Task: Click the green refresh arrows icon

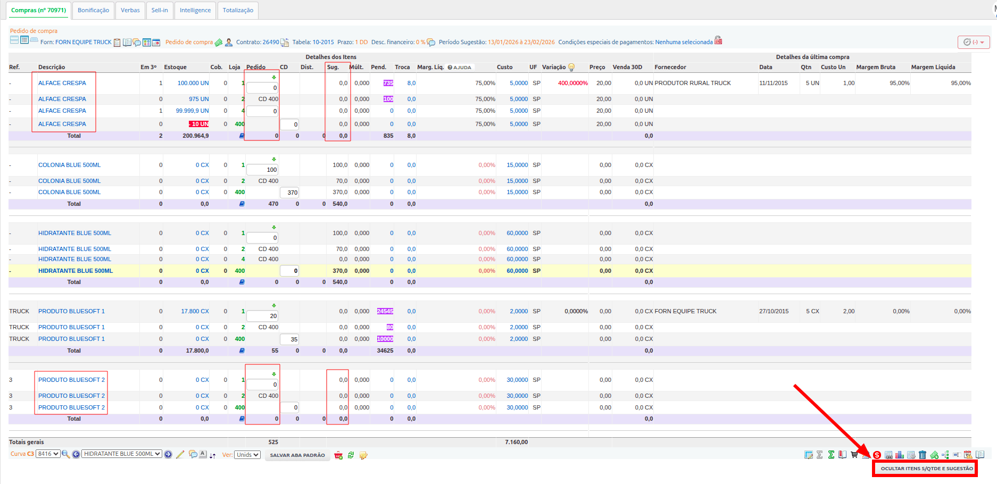Action: 351,455
